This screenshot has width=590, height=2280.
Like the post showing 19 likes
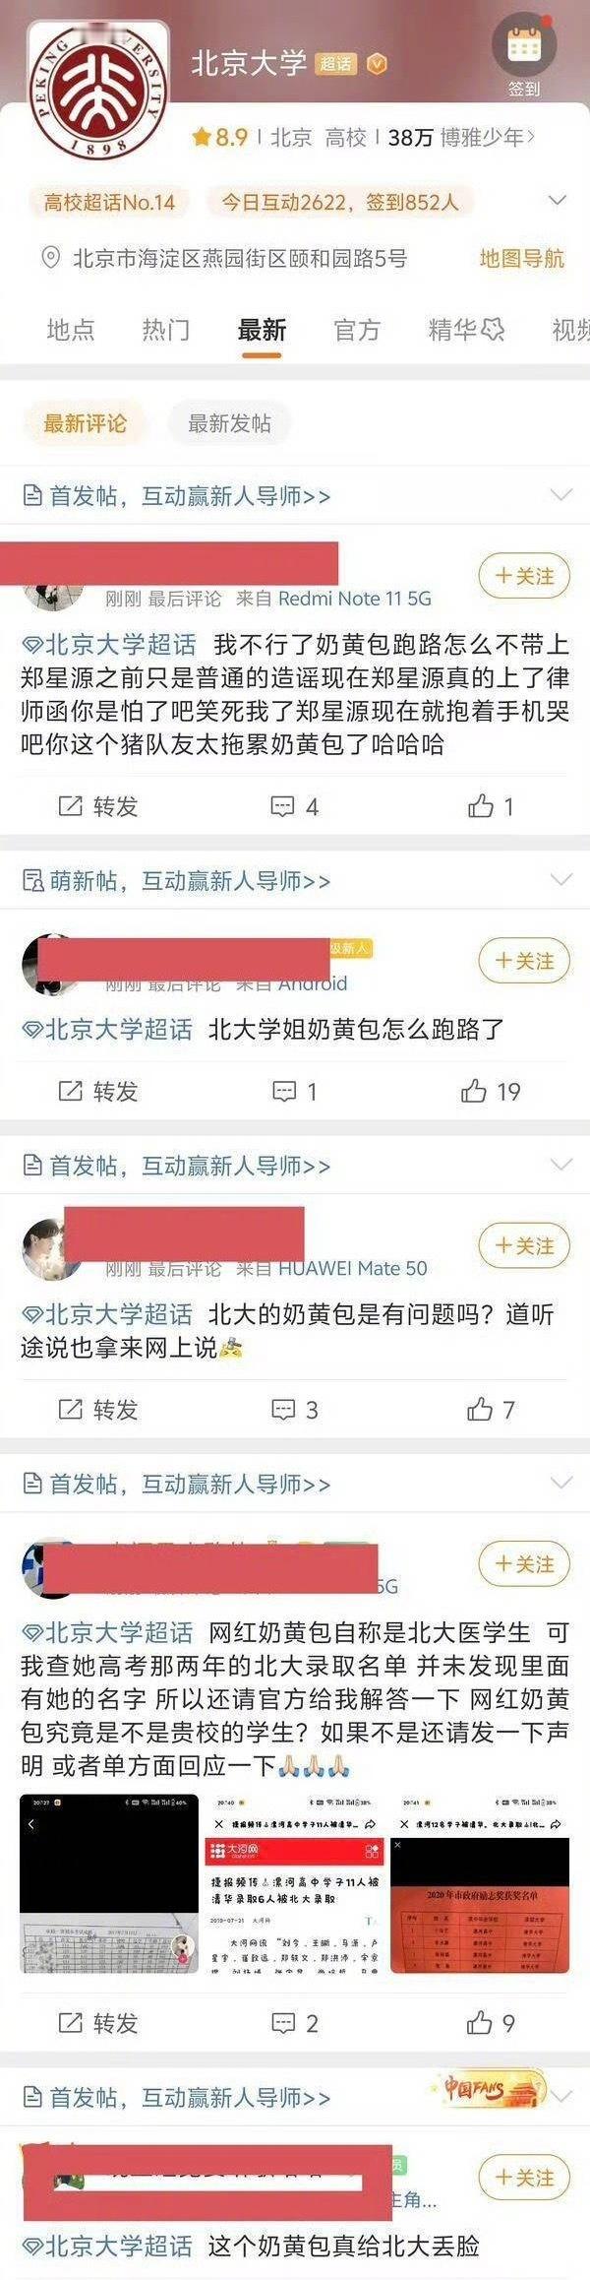491,1092
